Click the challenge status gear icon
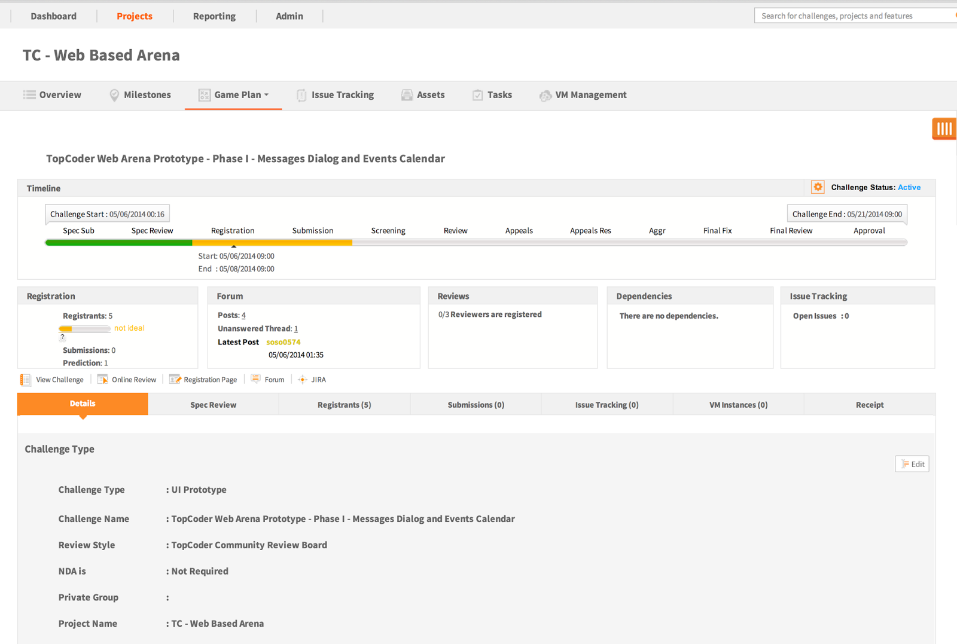The width and height of the screenshot is (957, 644). (x=818, y=187)
